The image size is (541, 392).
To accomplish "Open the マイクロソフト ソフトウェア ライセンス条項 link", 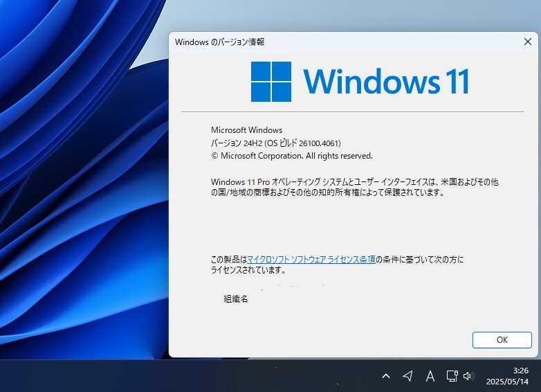I will (x=311, y=260).
